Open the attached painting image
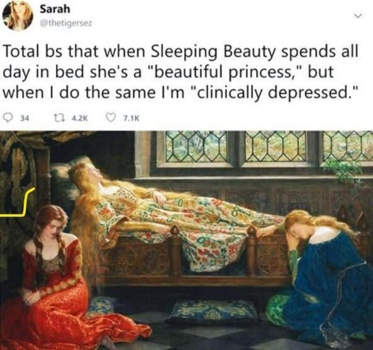The width and height of the screenshot is (373, 350). coord(186,240)
